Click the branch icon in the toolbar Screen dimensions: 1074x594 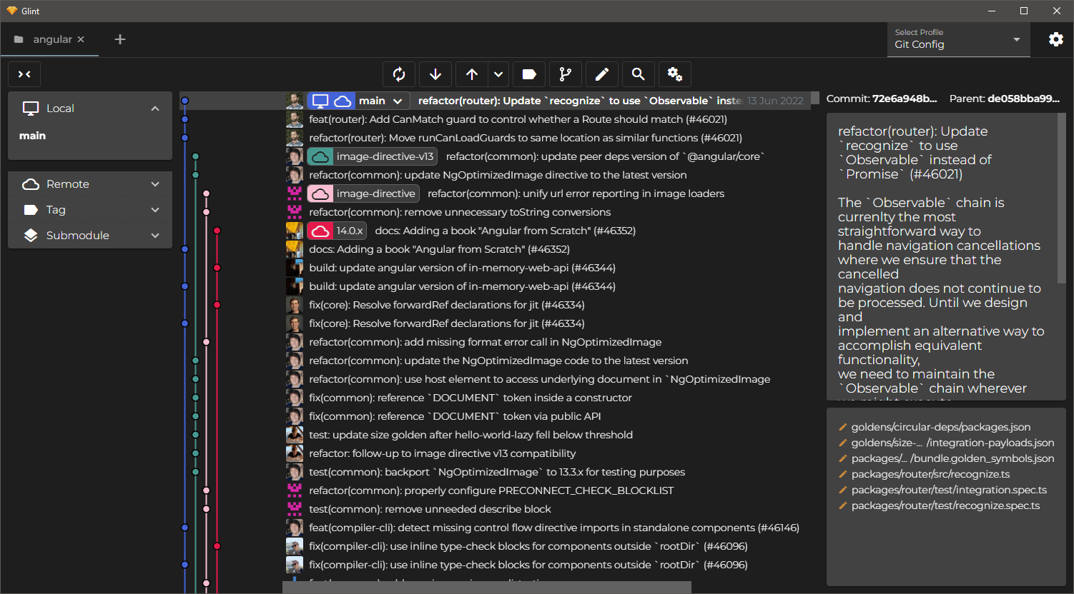pos(566,74)
